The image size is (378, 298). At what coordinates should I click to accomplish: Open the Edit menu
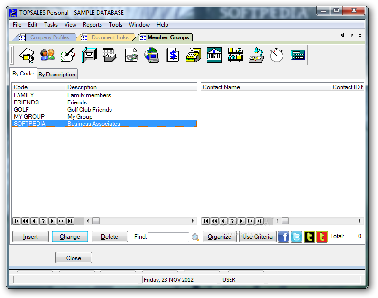(33, 25)
